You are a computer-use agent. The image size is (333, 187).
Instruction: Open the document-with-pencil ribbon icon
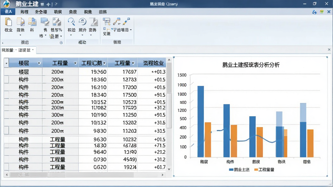(20, 22)
